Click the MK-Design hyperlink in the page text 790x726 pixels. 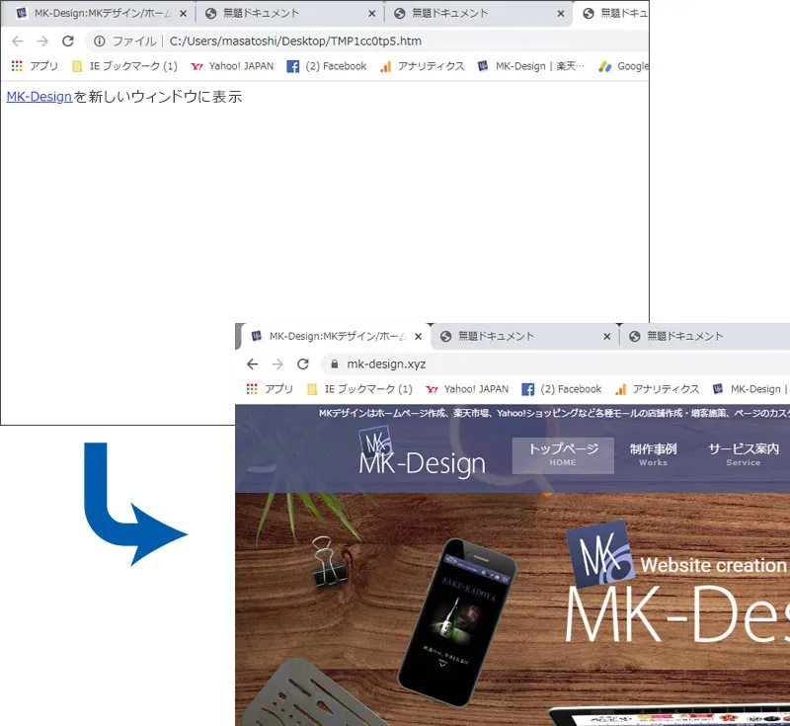39,97
